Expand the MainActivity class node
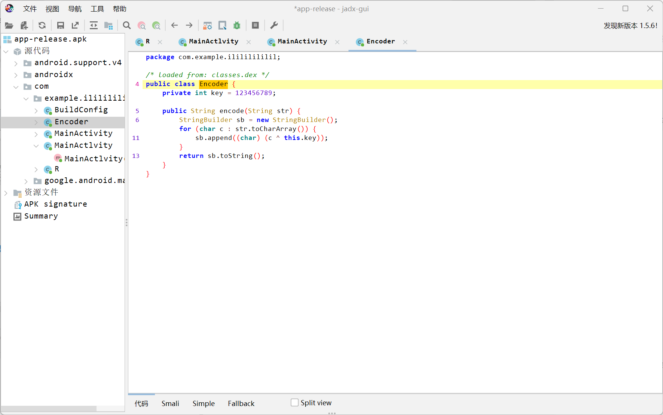The width and height of the screenshot is (663, 415). click(x=36, y=134)
